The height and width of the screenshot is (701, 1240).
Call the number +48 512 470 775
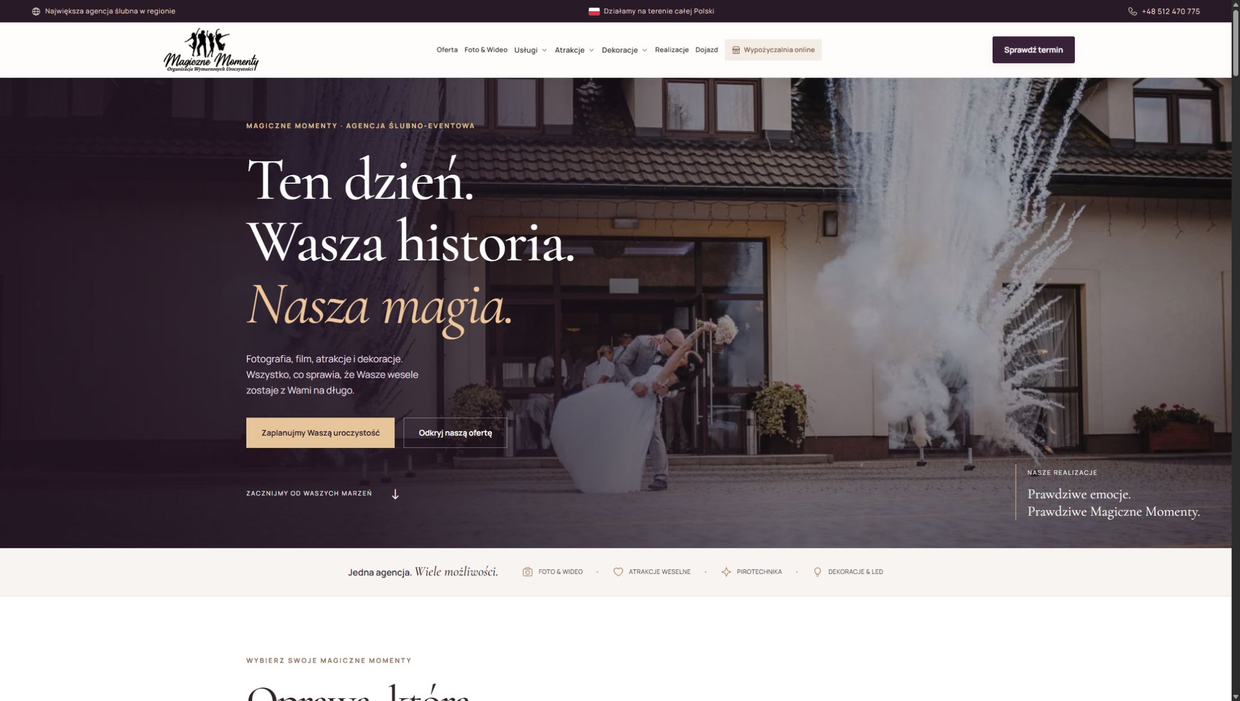tap(1171, 11)
